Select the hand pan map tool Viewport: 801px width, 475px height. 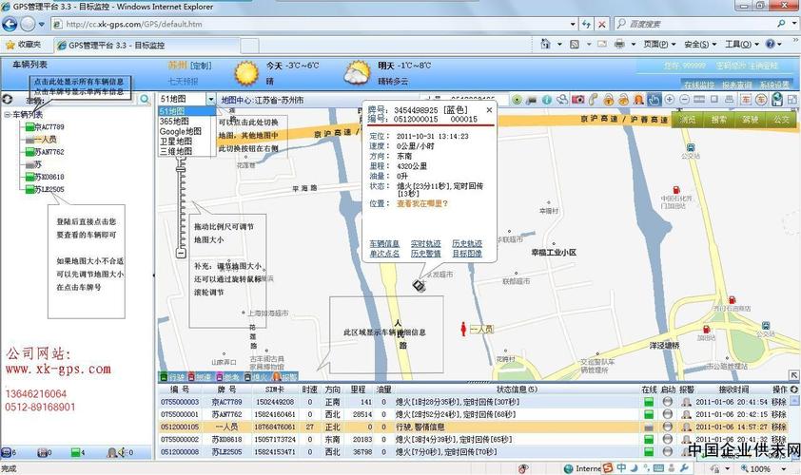click(x=654, y=100)
